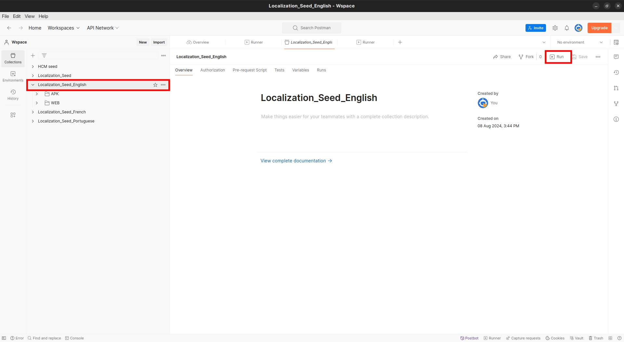The width and height of the screenshot is (624, 342).
Task: Open the Environments sidebar panel
Action: pos(13,76)
